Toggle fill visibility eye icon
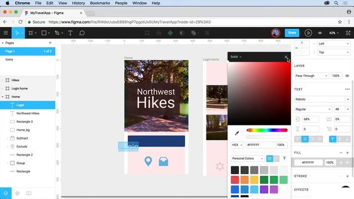354x199 pixels. (x=347, y=163)
